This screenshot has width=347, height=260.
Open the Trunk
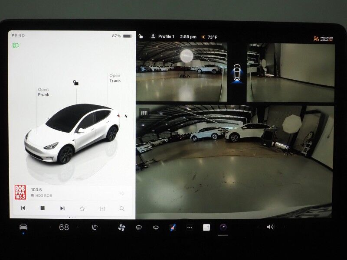coord(114,78)
